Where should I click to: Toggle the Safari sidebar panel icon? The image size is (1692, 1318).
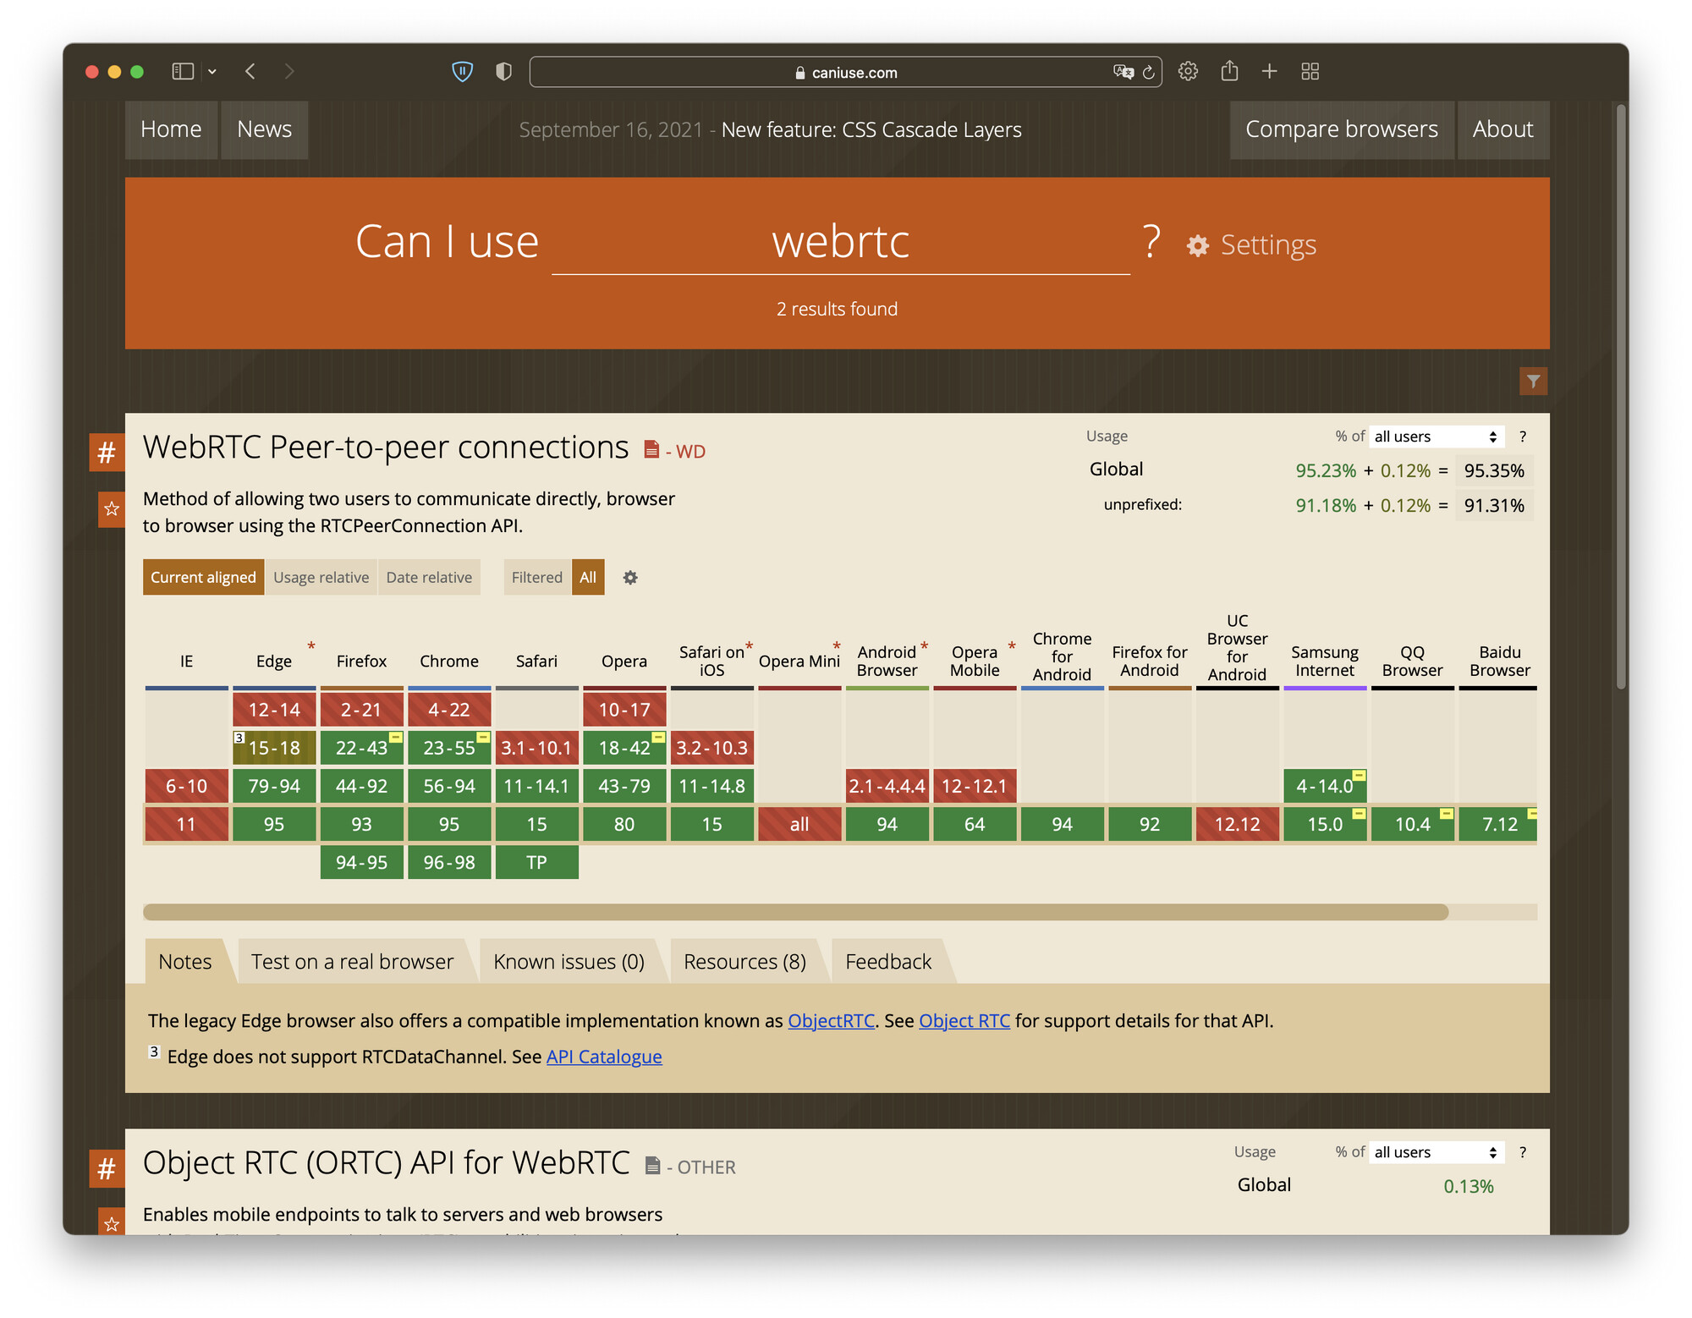[183, 72]
